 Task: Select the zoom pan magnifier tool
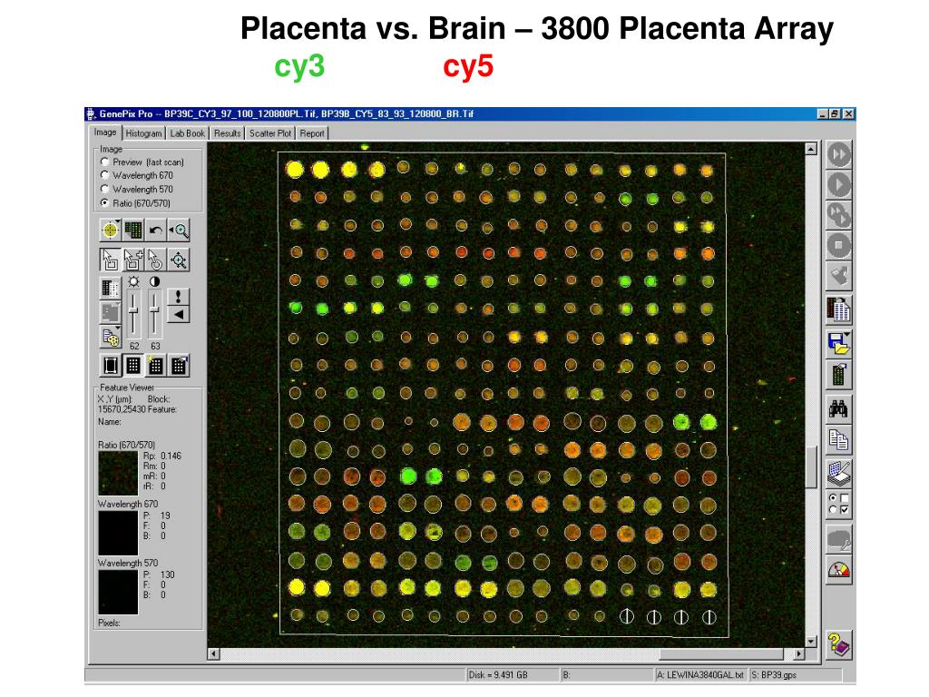(179, 260)
